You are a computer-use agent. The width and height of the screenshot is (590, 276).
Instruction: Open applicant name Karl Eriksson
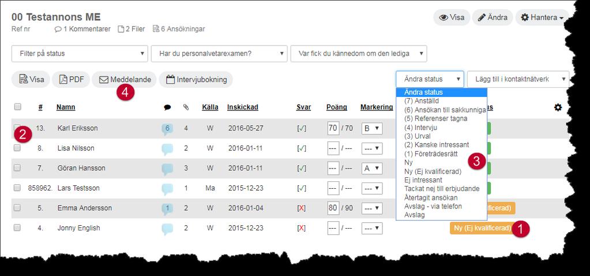tap(77, 128)
